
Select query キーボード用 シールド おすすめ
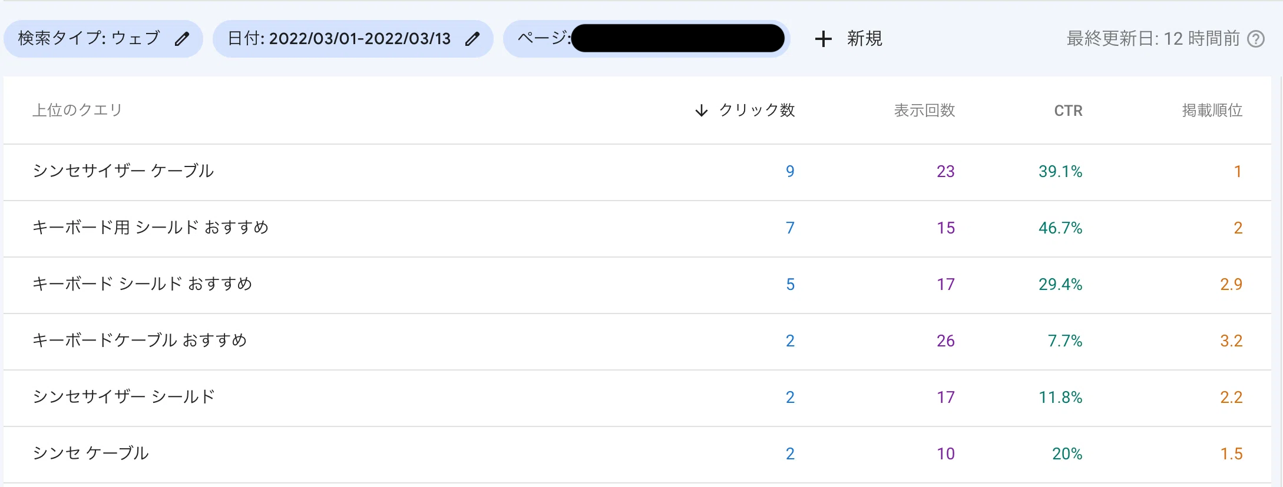[637, 228]
